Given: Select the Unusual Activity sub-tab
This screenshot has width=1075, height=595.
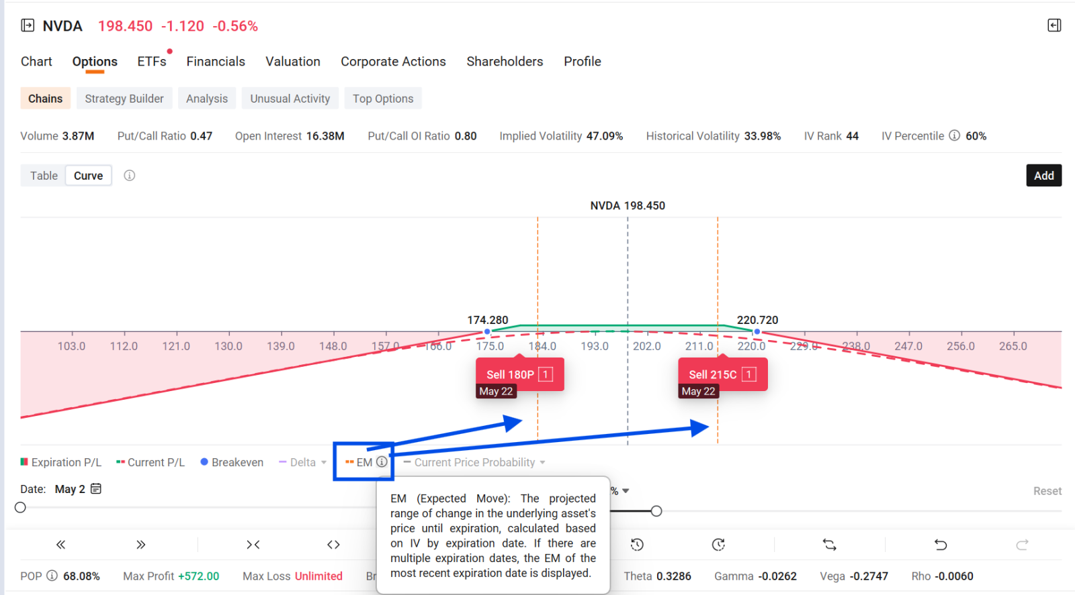Looking at the screenshot, I should (290, 99).
